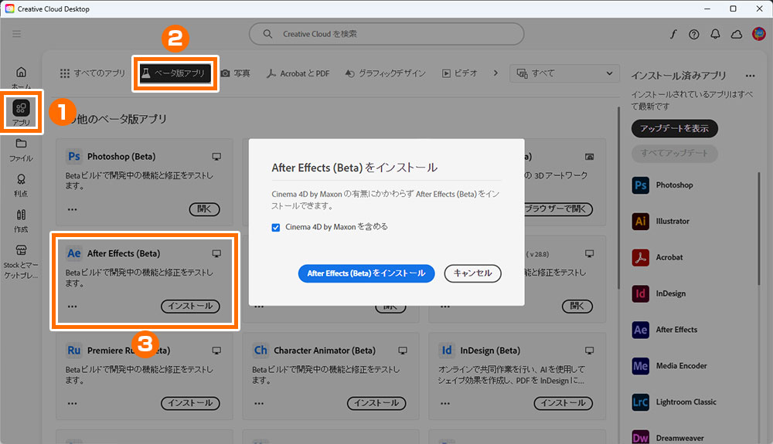773x444 pixels.
Task: Switch to the ベータ版アプリ tab
Action: click(x=175, y=73)
